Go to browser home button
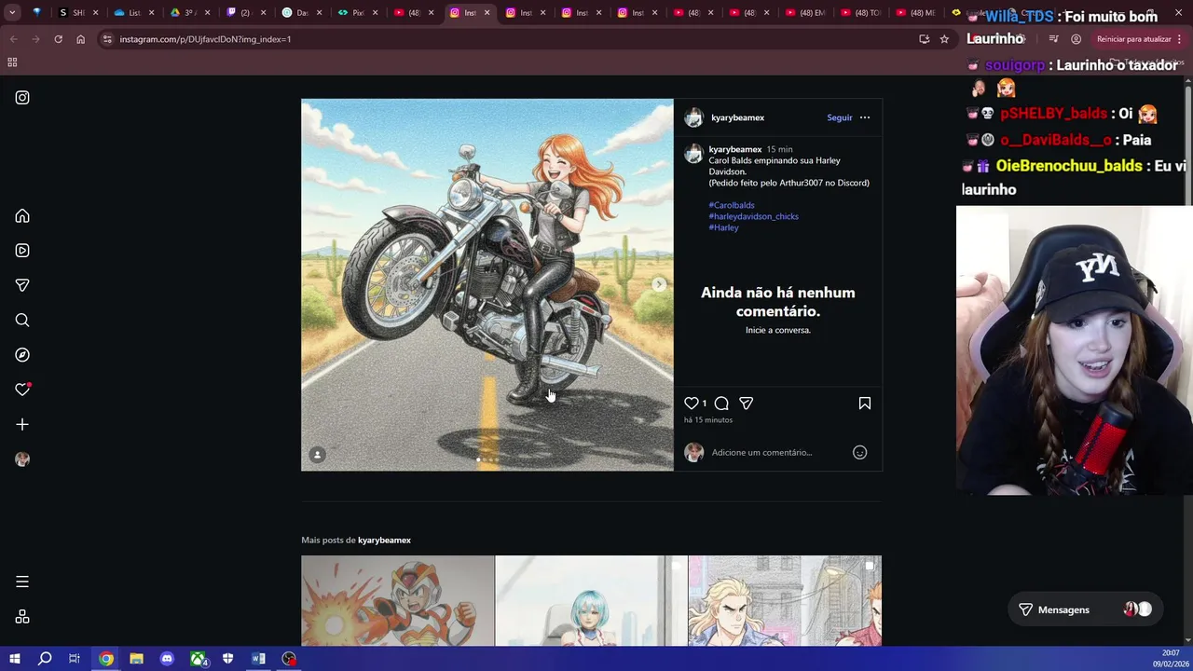The width and height of the screenshot is (1193, 671). click(x=80, y=39)
